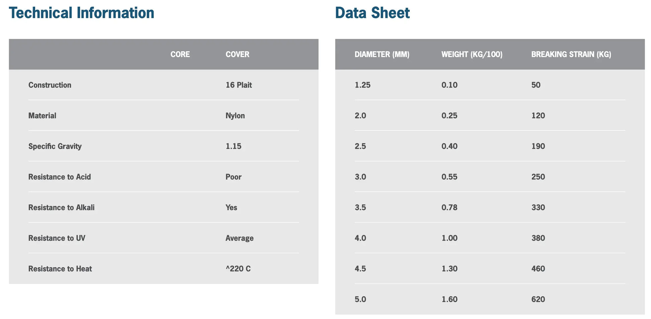Select the 250 breaking strain cell

click(538, 177)
